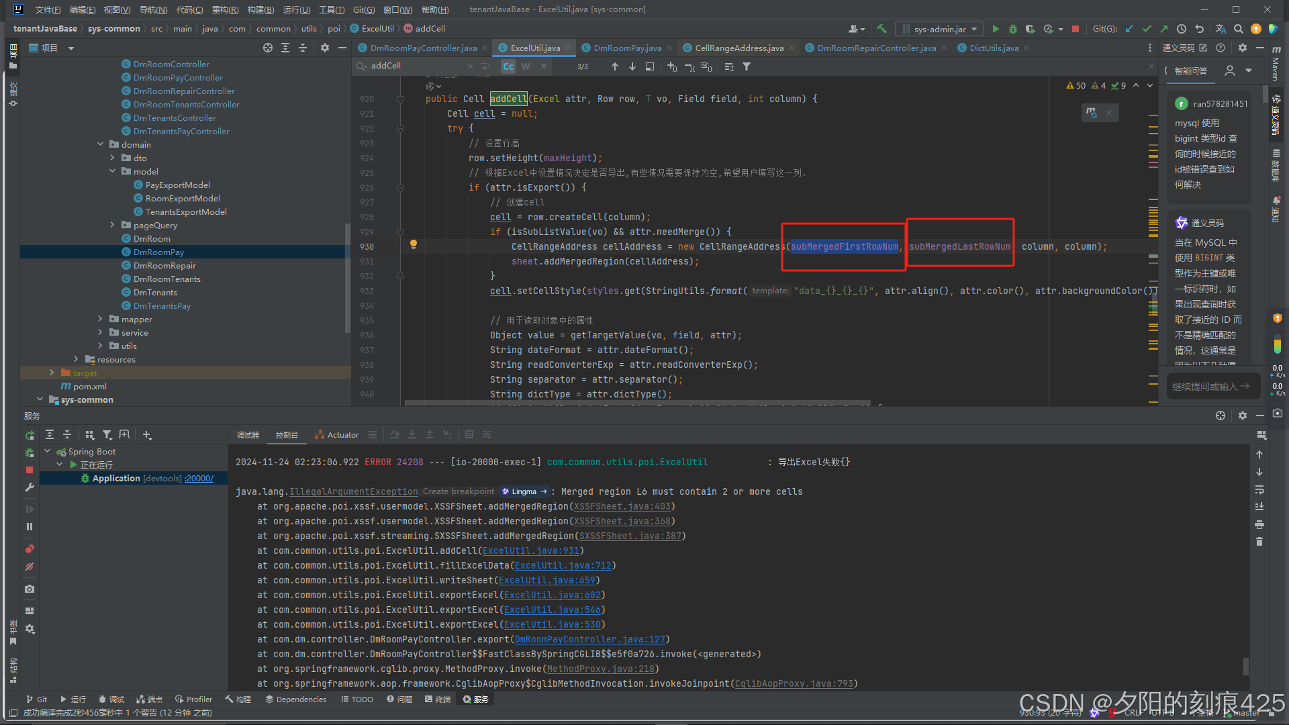Run the application with green play button
Screen dimensions: 1289x725
pos(996,29)
